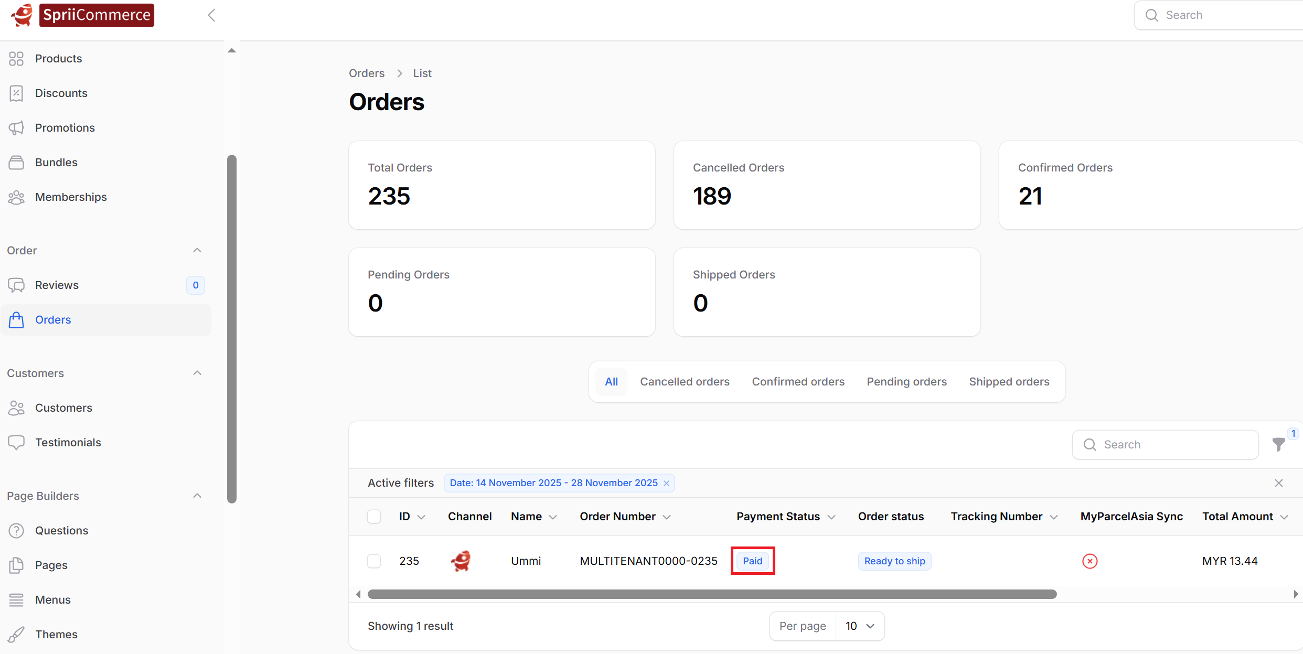Viewport: 1303px width, 654px height.
Task: Remove the date filter via its small x
Action: [666, 483]
